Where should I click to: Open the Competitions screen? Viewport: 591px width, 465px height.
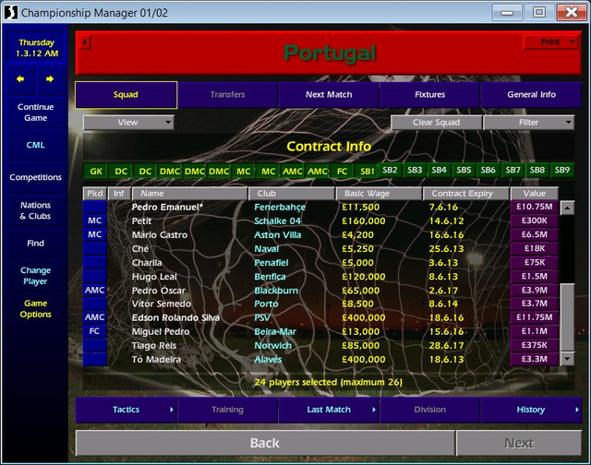point(36,177)
